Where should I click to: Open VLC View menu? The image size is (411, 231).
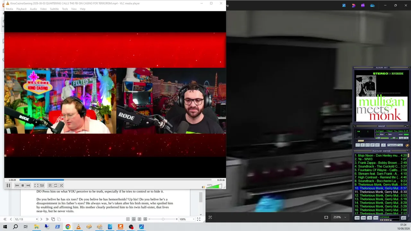(74, 9)
